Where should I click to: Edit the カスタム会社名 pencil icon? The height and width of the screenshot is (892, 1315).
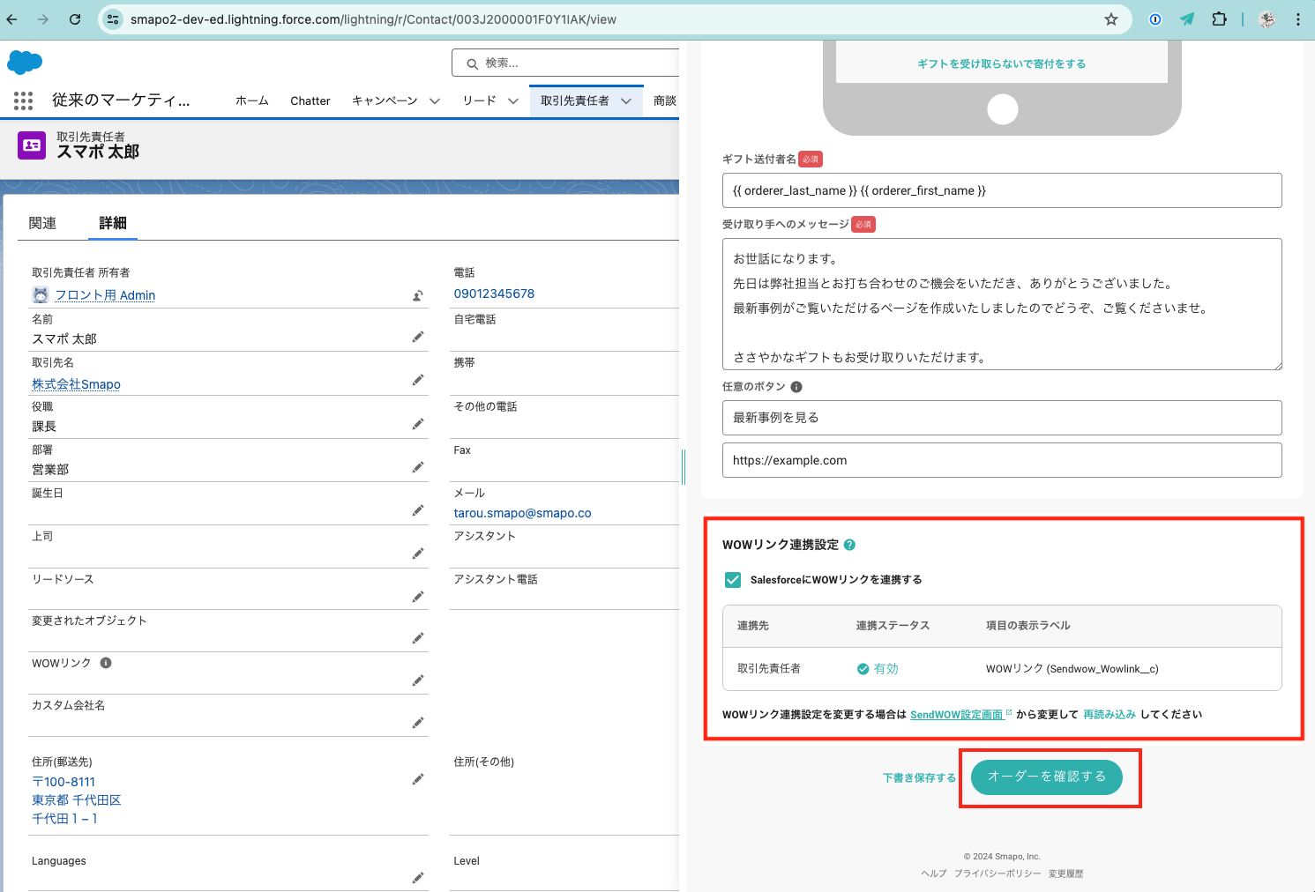(x=418, y=723)
